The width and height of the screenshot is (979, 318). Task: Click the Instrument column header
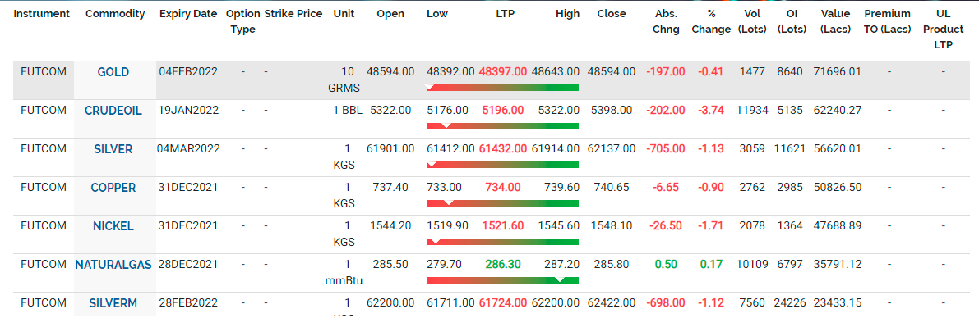pos(42,14)
